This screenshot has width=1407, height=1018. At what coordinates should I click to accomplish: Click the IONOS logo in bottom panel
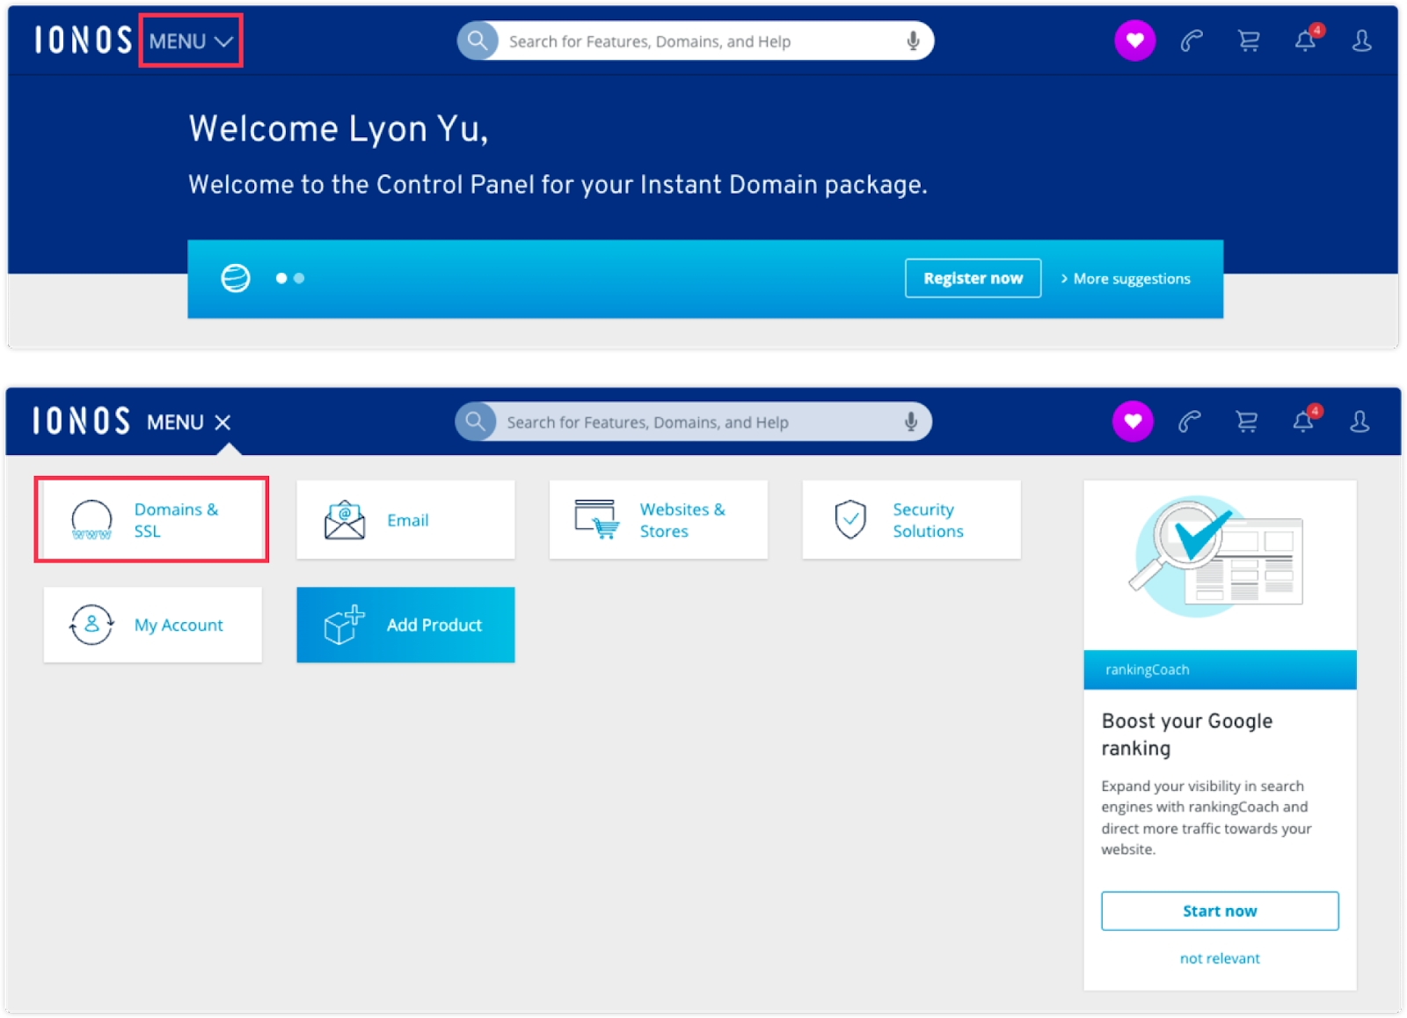pyautogui.click(x=81, y=421)
